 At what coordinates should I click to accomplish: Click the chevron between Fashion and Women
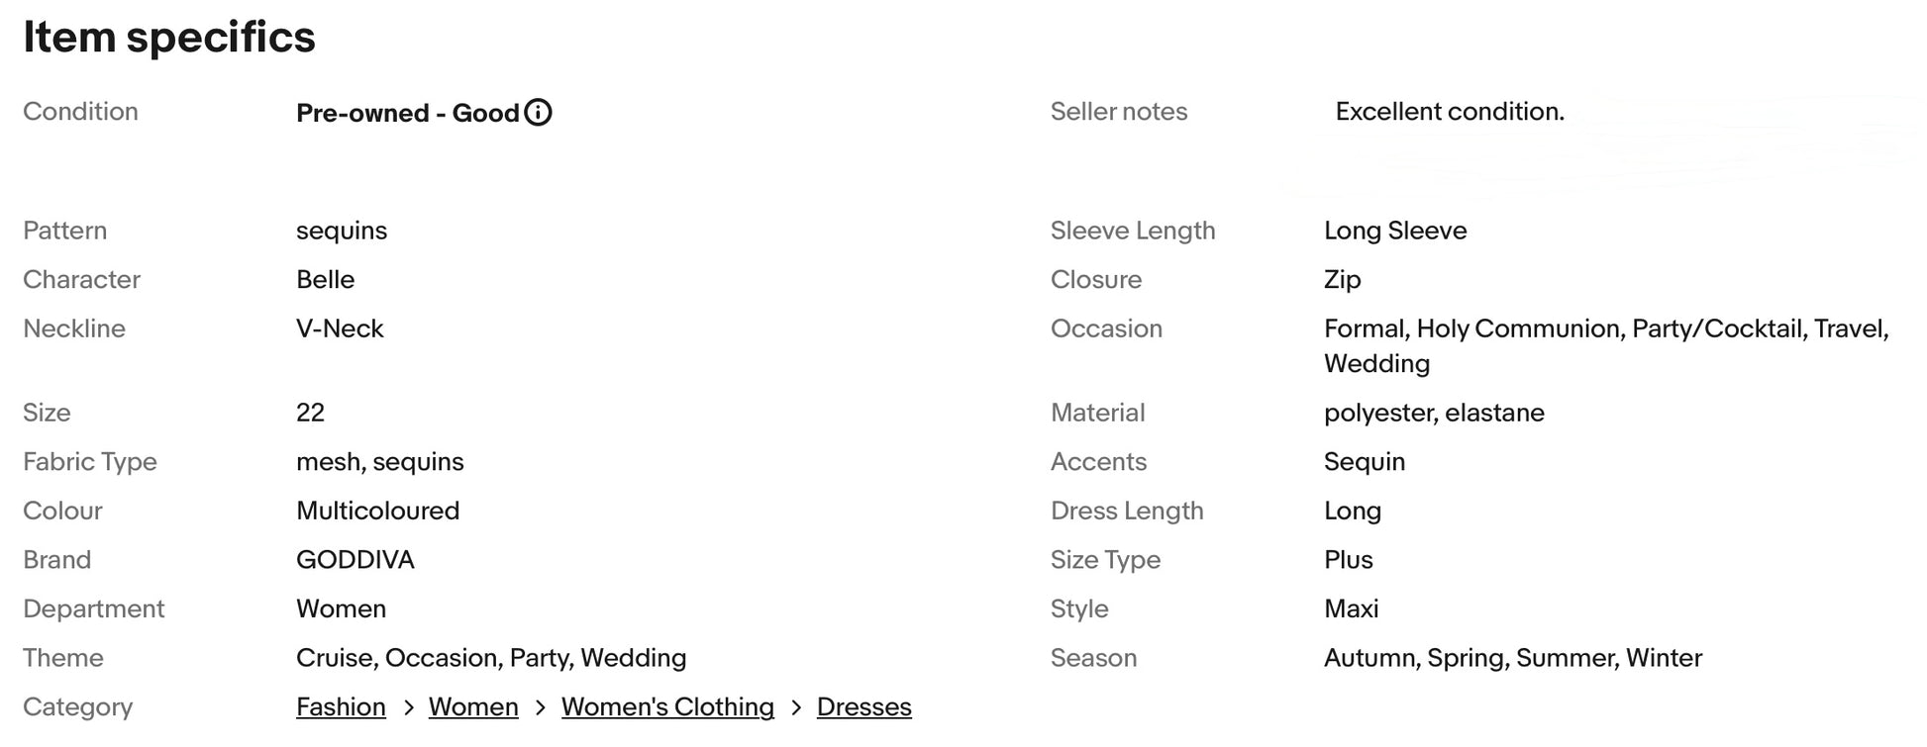(x=408, y=707)
